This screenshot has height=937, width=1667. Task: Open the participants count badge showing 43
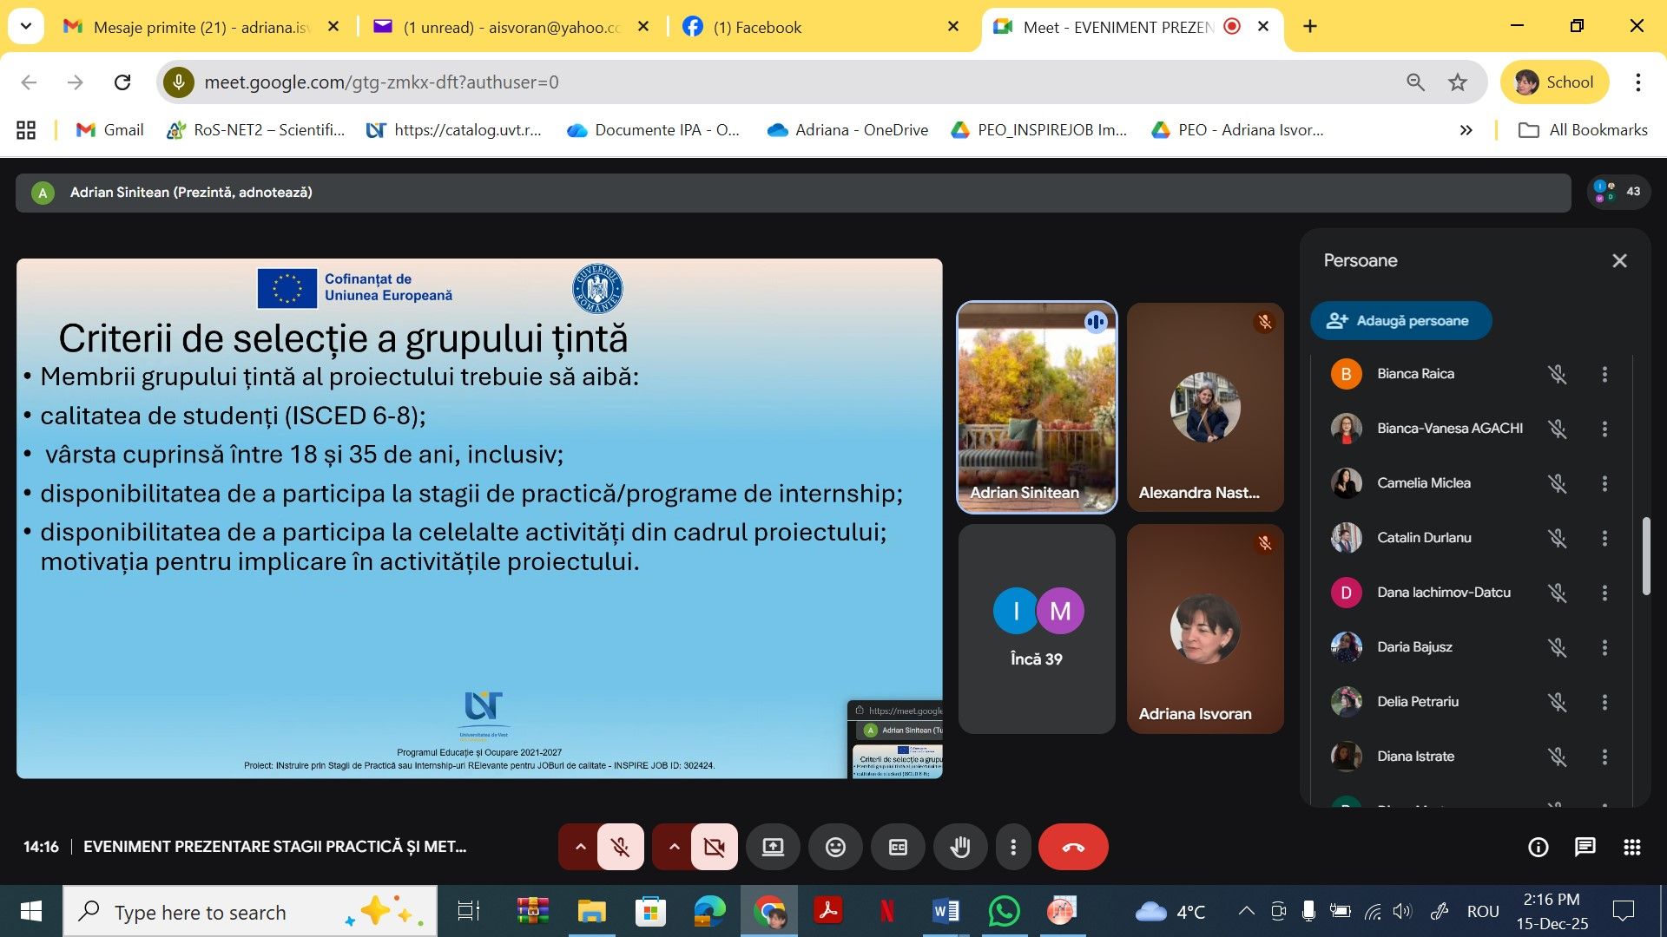(1618, 192)
